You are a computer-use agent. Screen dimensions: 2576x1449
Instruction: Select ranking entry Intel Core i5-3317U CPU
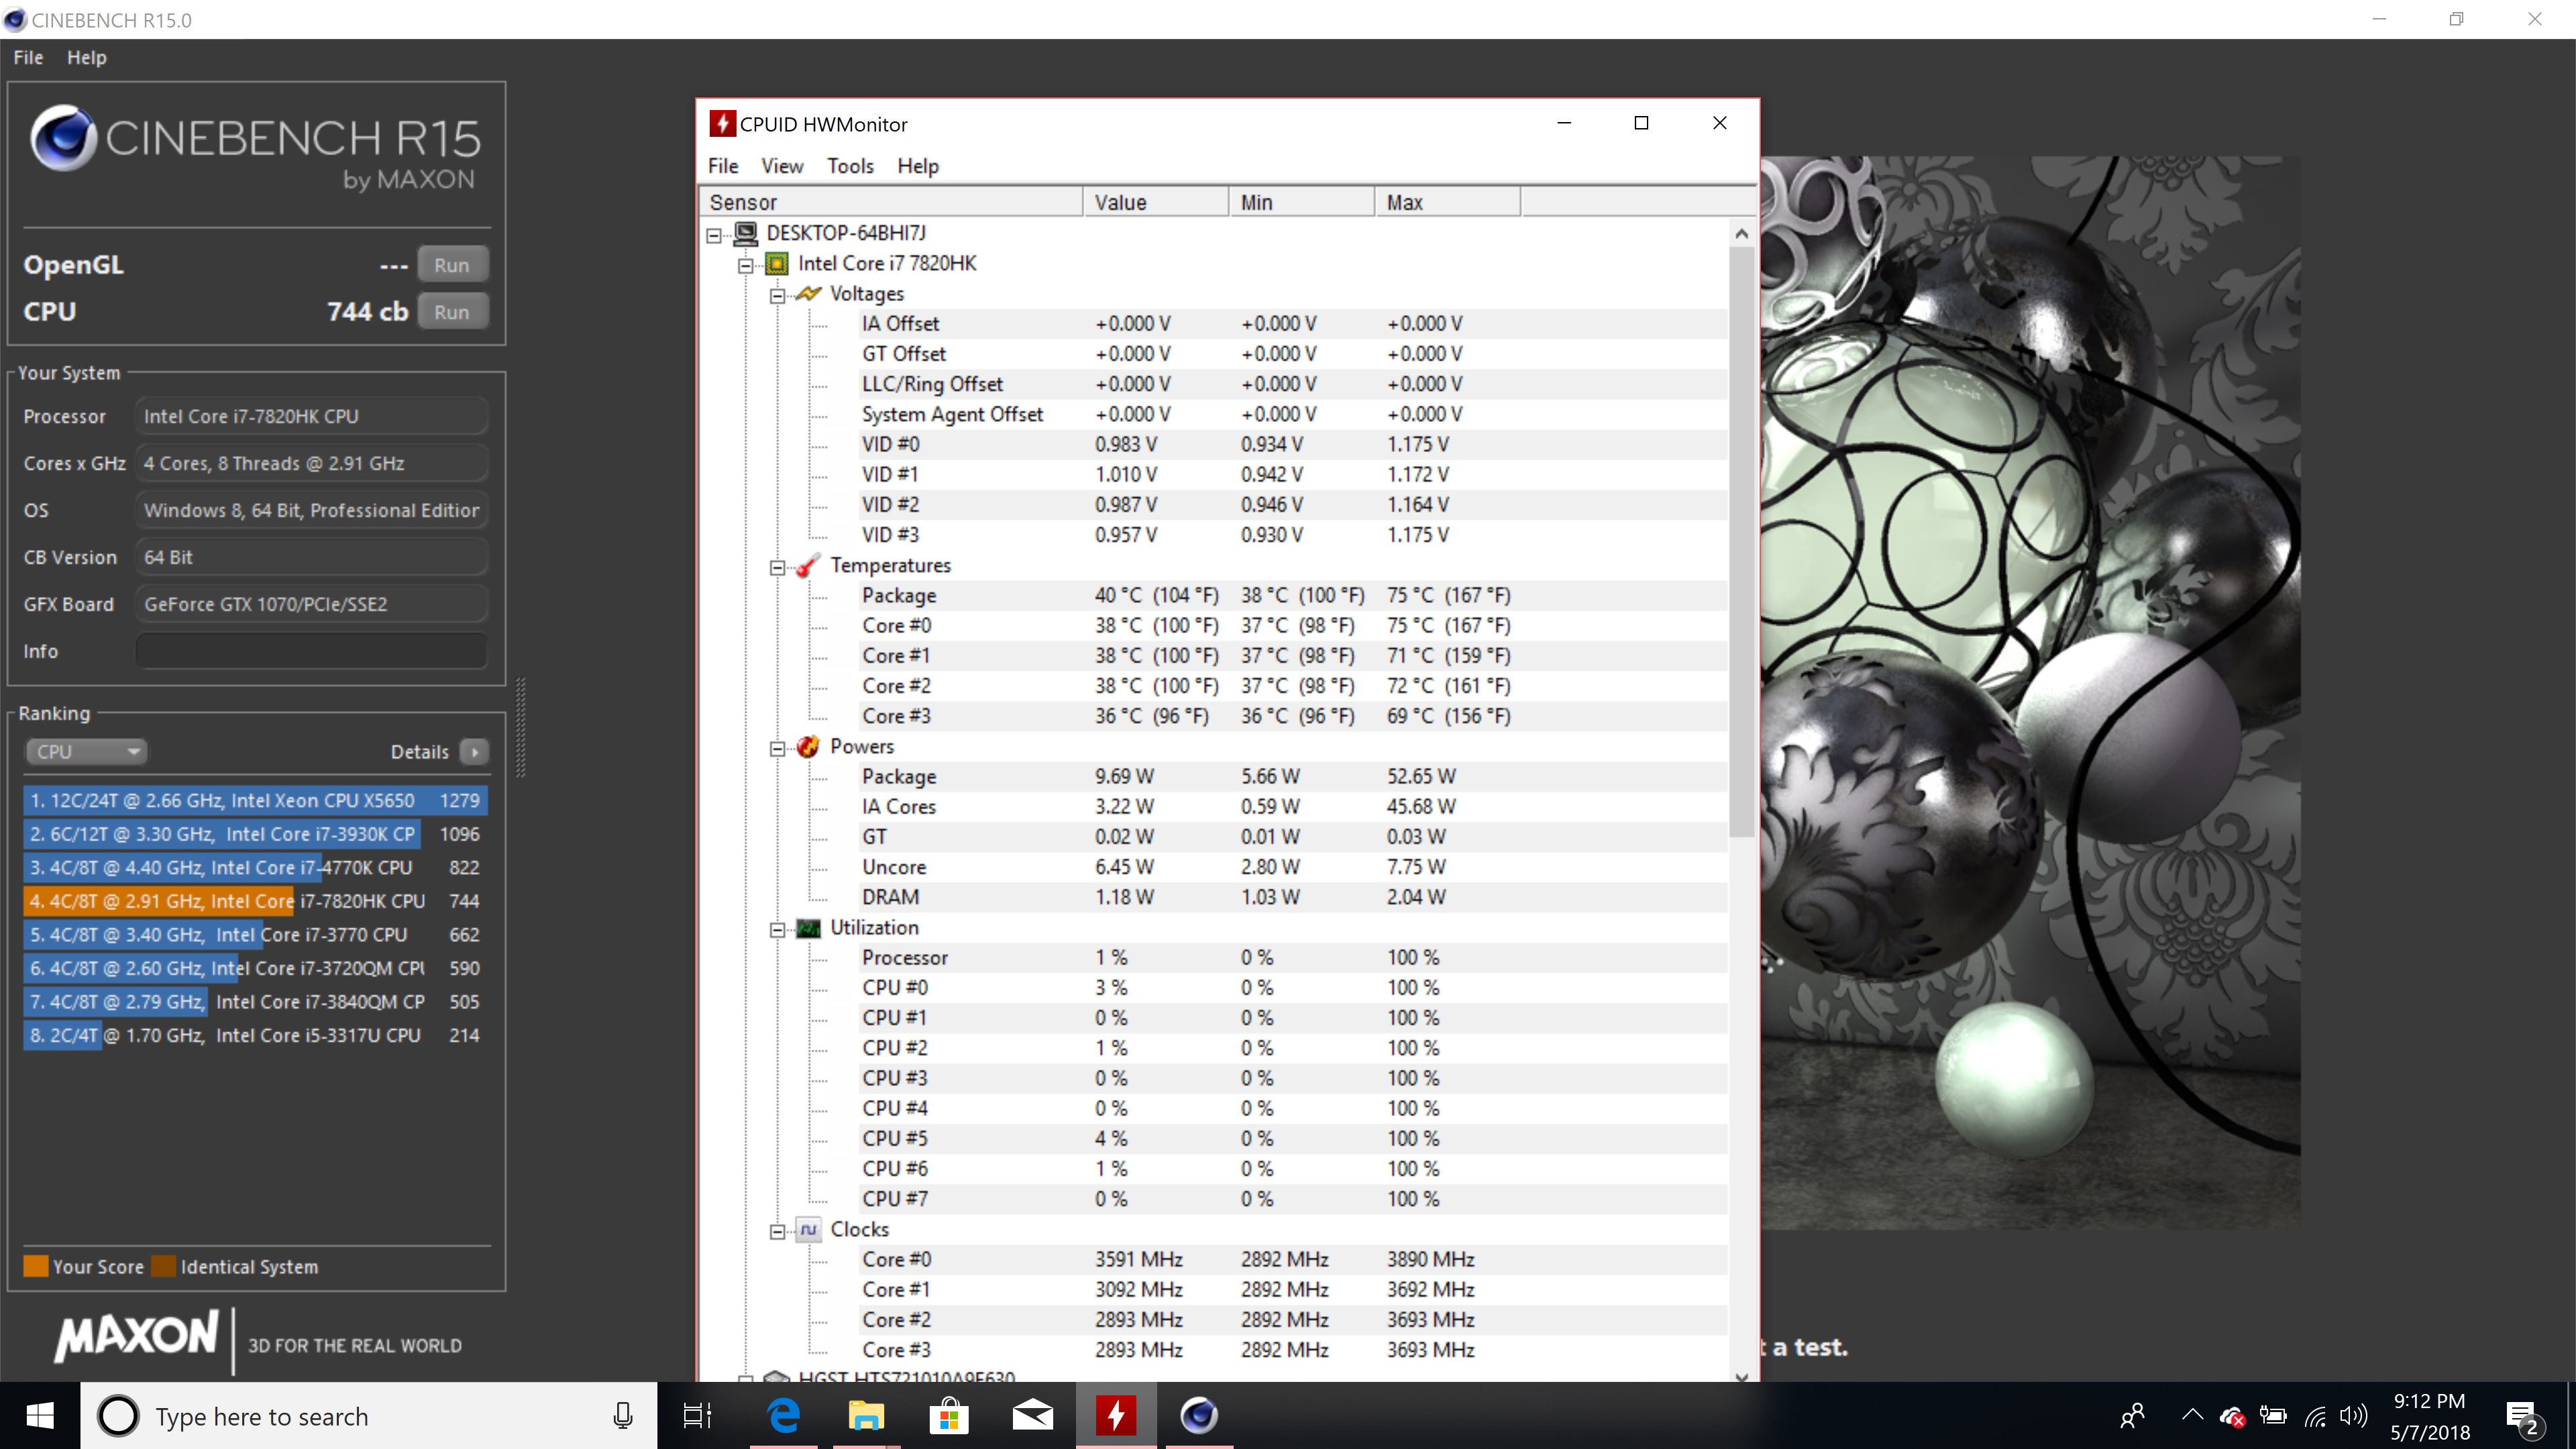[x=256, y=1035]
